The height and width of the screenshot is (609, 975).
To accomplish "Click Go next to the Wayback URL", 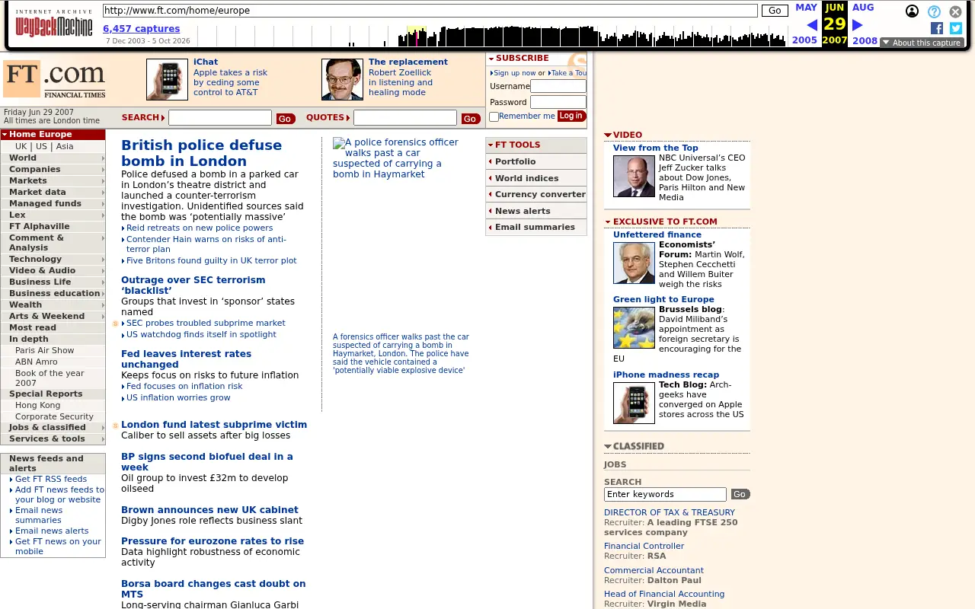I will point(775,11).
